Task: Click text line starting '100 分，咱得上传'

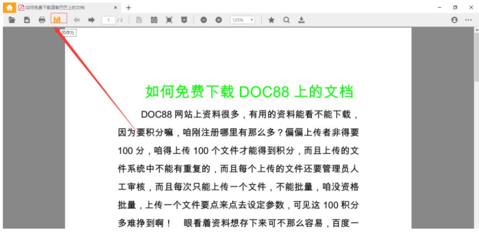Action: (x=239, y=150)
